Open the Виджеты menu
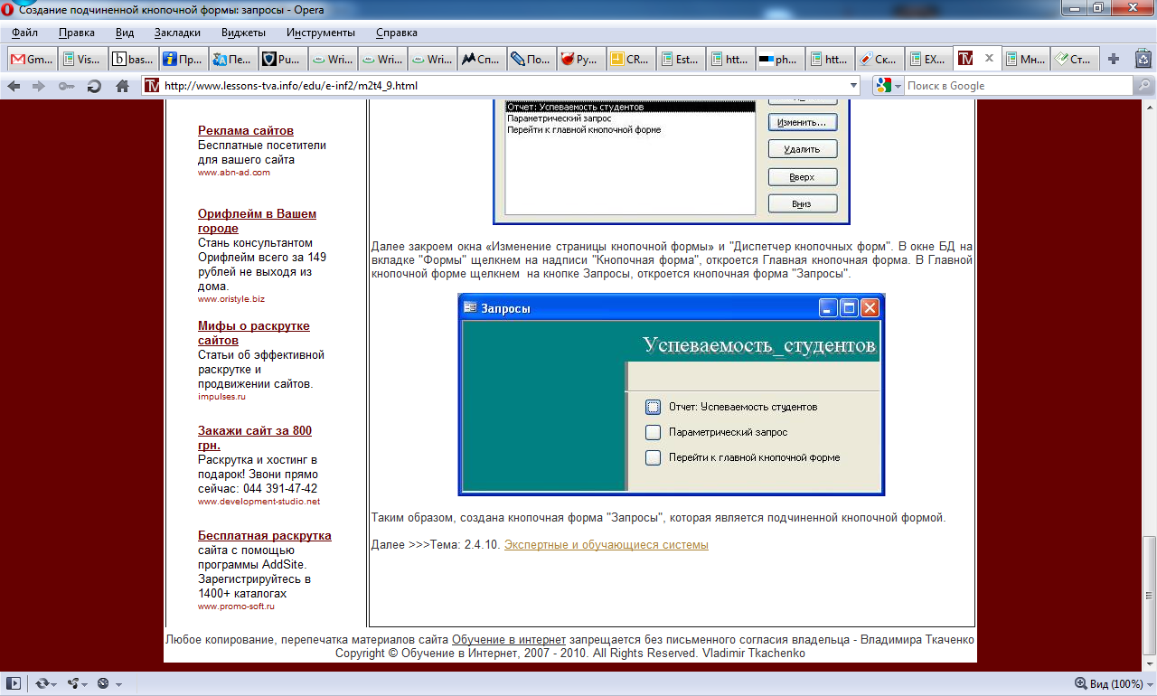This screenshot has width=1157, height=696. point(243,33)
